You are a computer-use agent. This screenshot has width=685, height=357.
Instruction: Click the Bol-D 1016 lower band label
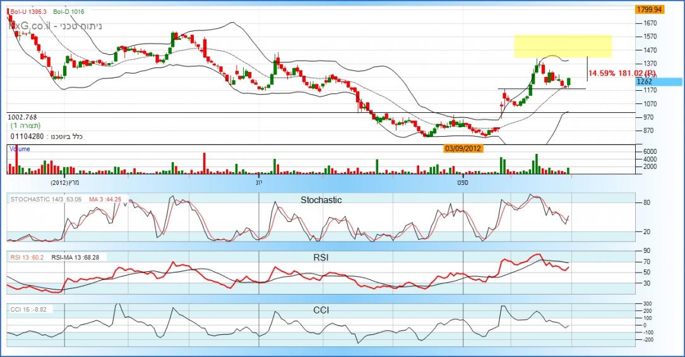pyautogui.click(x=69, y=11)
